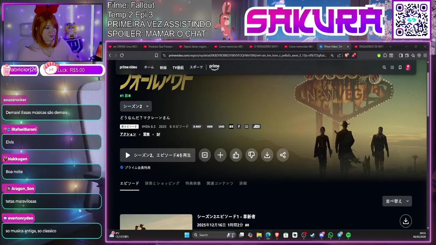Image resolution: width=436 pixels, height=245 pixels.
Task: Open the 詳細 tab
Action: (x=243, y=183)
